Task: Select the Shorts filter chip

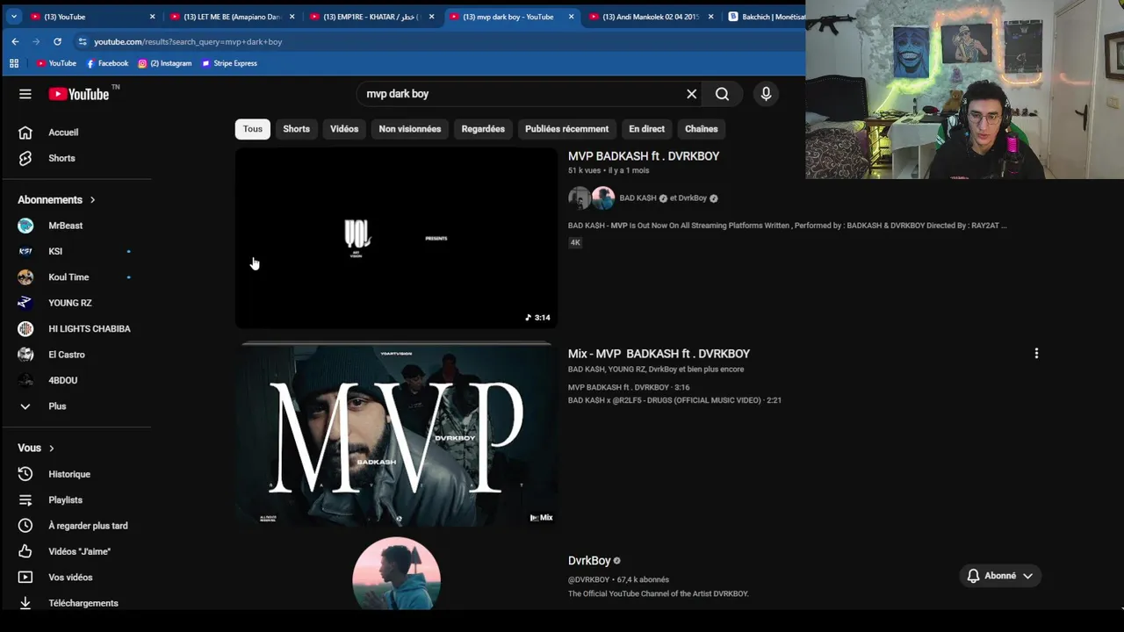Action: [296, 129]
